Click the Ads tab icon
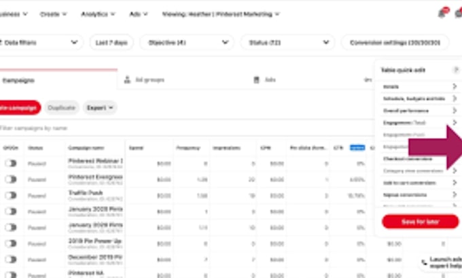 [256, 80]
